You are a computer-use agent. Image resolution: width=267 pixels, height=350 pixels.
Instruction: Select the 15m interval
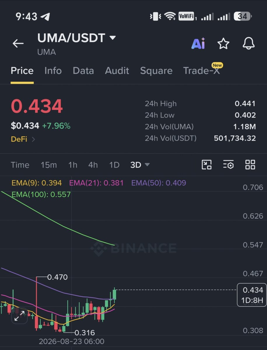click(x=49, y=165)
